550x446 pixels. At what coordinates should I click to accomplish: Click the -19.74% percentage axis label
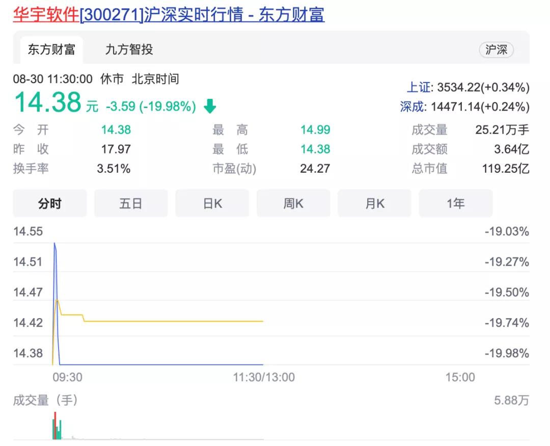507,322
